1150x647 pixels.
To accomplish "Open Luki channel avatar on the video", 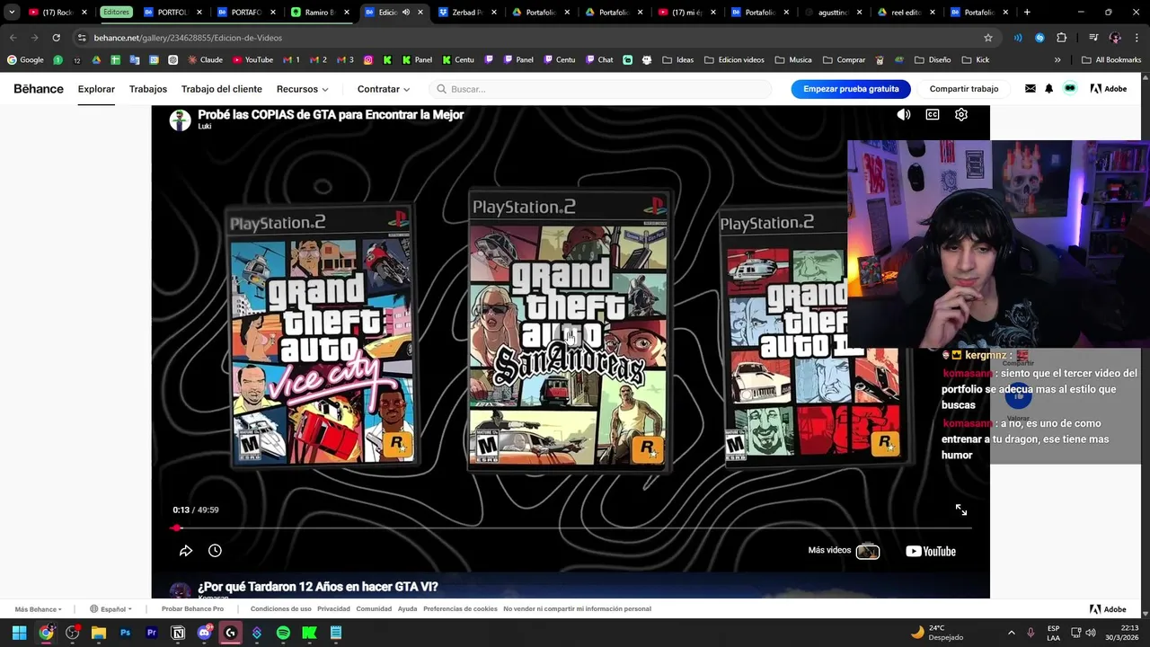I will [x=181, y=120].
